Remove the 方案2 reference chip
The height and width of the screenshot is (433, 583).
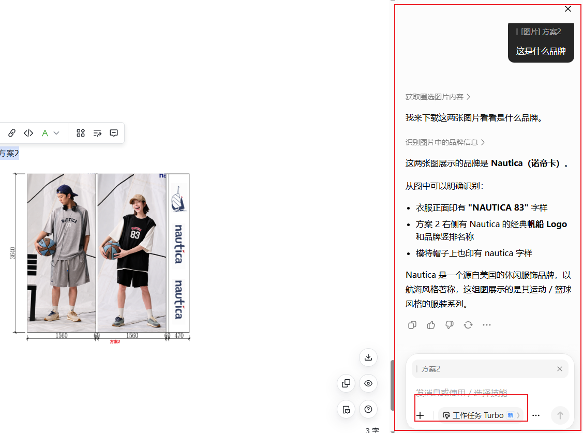click(x=560, y=369)
